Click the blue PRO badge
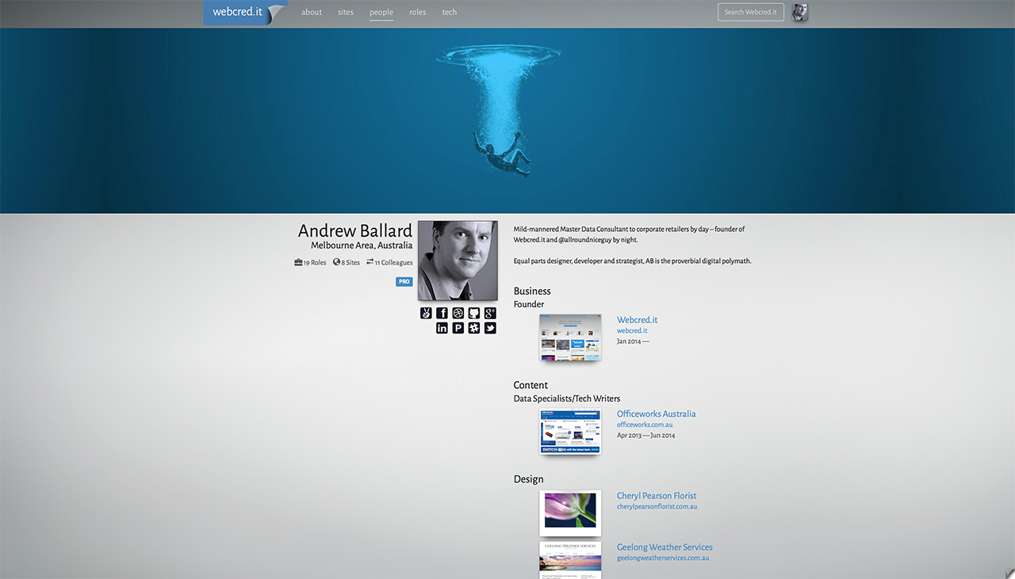This screenshot has height=579, width=1015. coord(404,281)
